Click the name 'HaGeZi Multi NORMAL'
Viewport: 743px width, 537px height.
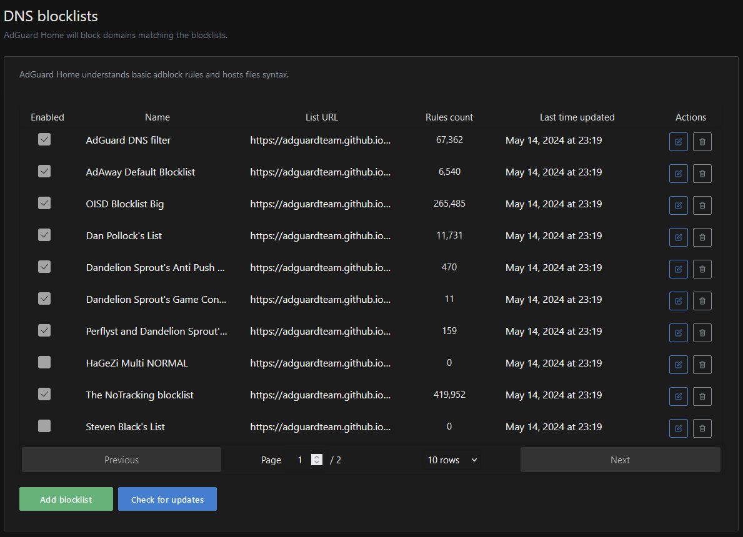point(137,363)
